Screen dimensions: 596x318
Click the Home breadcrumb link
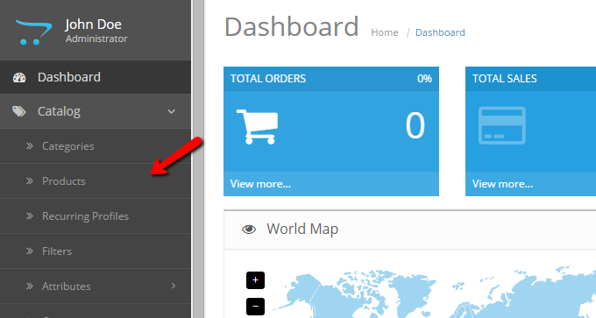(385, 32)
